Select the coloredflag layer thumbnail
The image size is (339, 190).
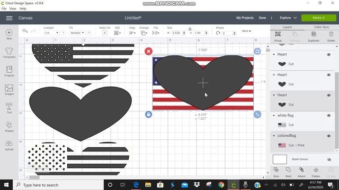(x=282, y=146)
